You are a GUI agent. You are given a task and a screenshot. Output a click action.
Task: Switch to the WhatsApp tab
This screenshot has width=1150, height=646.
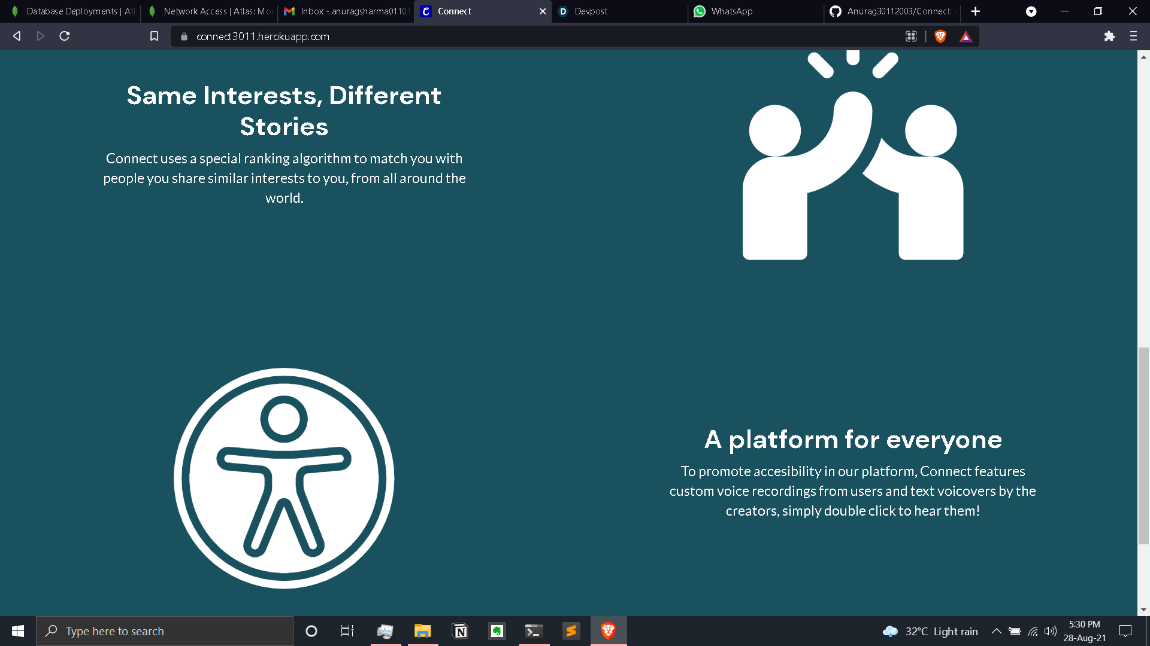coord(756,11)
